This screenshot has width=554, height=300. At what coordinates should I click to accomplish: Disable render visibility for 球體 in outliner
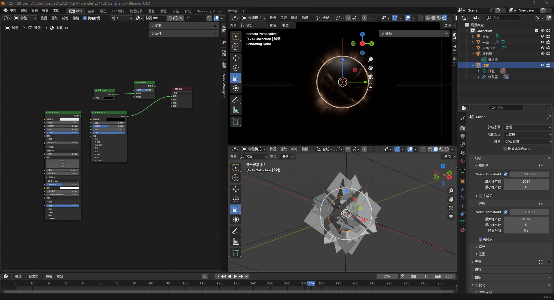(549, 65)
